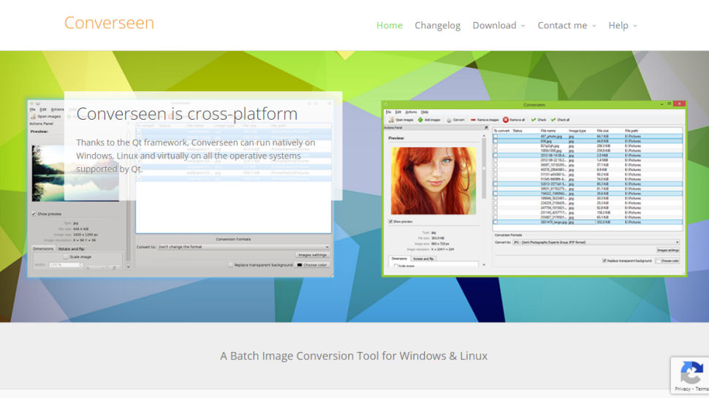Check the 407_photo.jpg row checkbox
Image resolution: width=709 pixels, height=398 pixels.
pos(496,137)
